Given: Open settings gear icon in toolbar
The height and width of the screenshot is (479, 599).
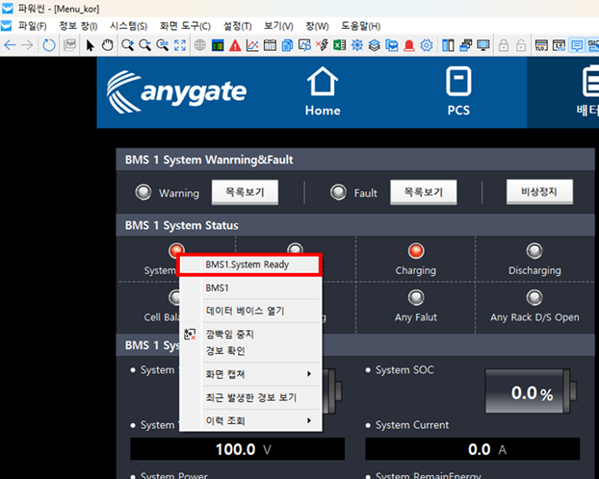Looking at the screenshot, I should [x=427, y=45].
